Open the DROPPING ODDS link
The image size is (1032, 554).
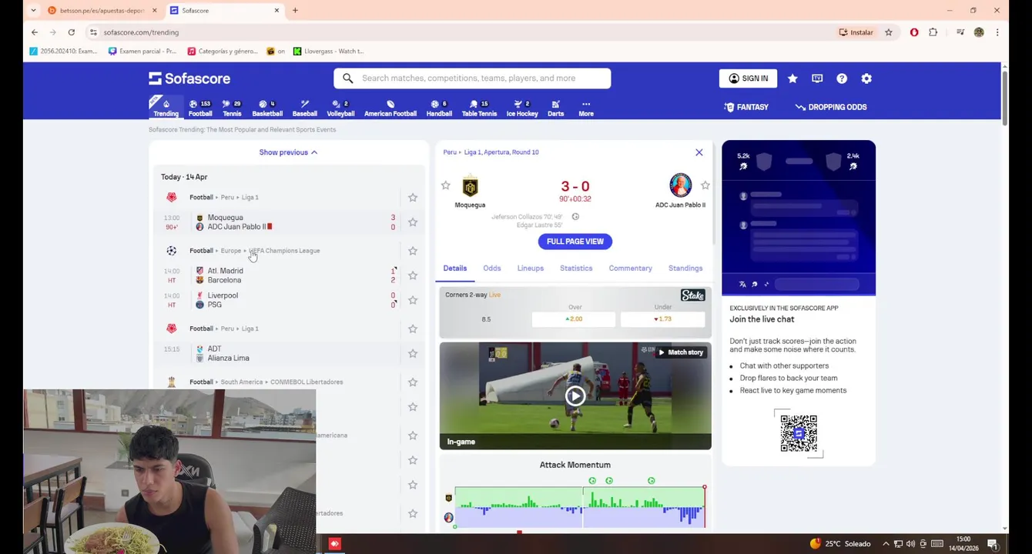(831, 107)
